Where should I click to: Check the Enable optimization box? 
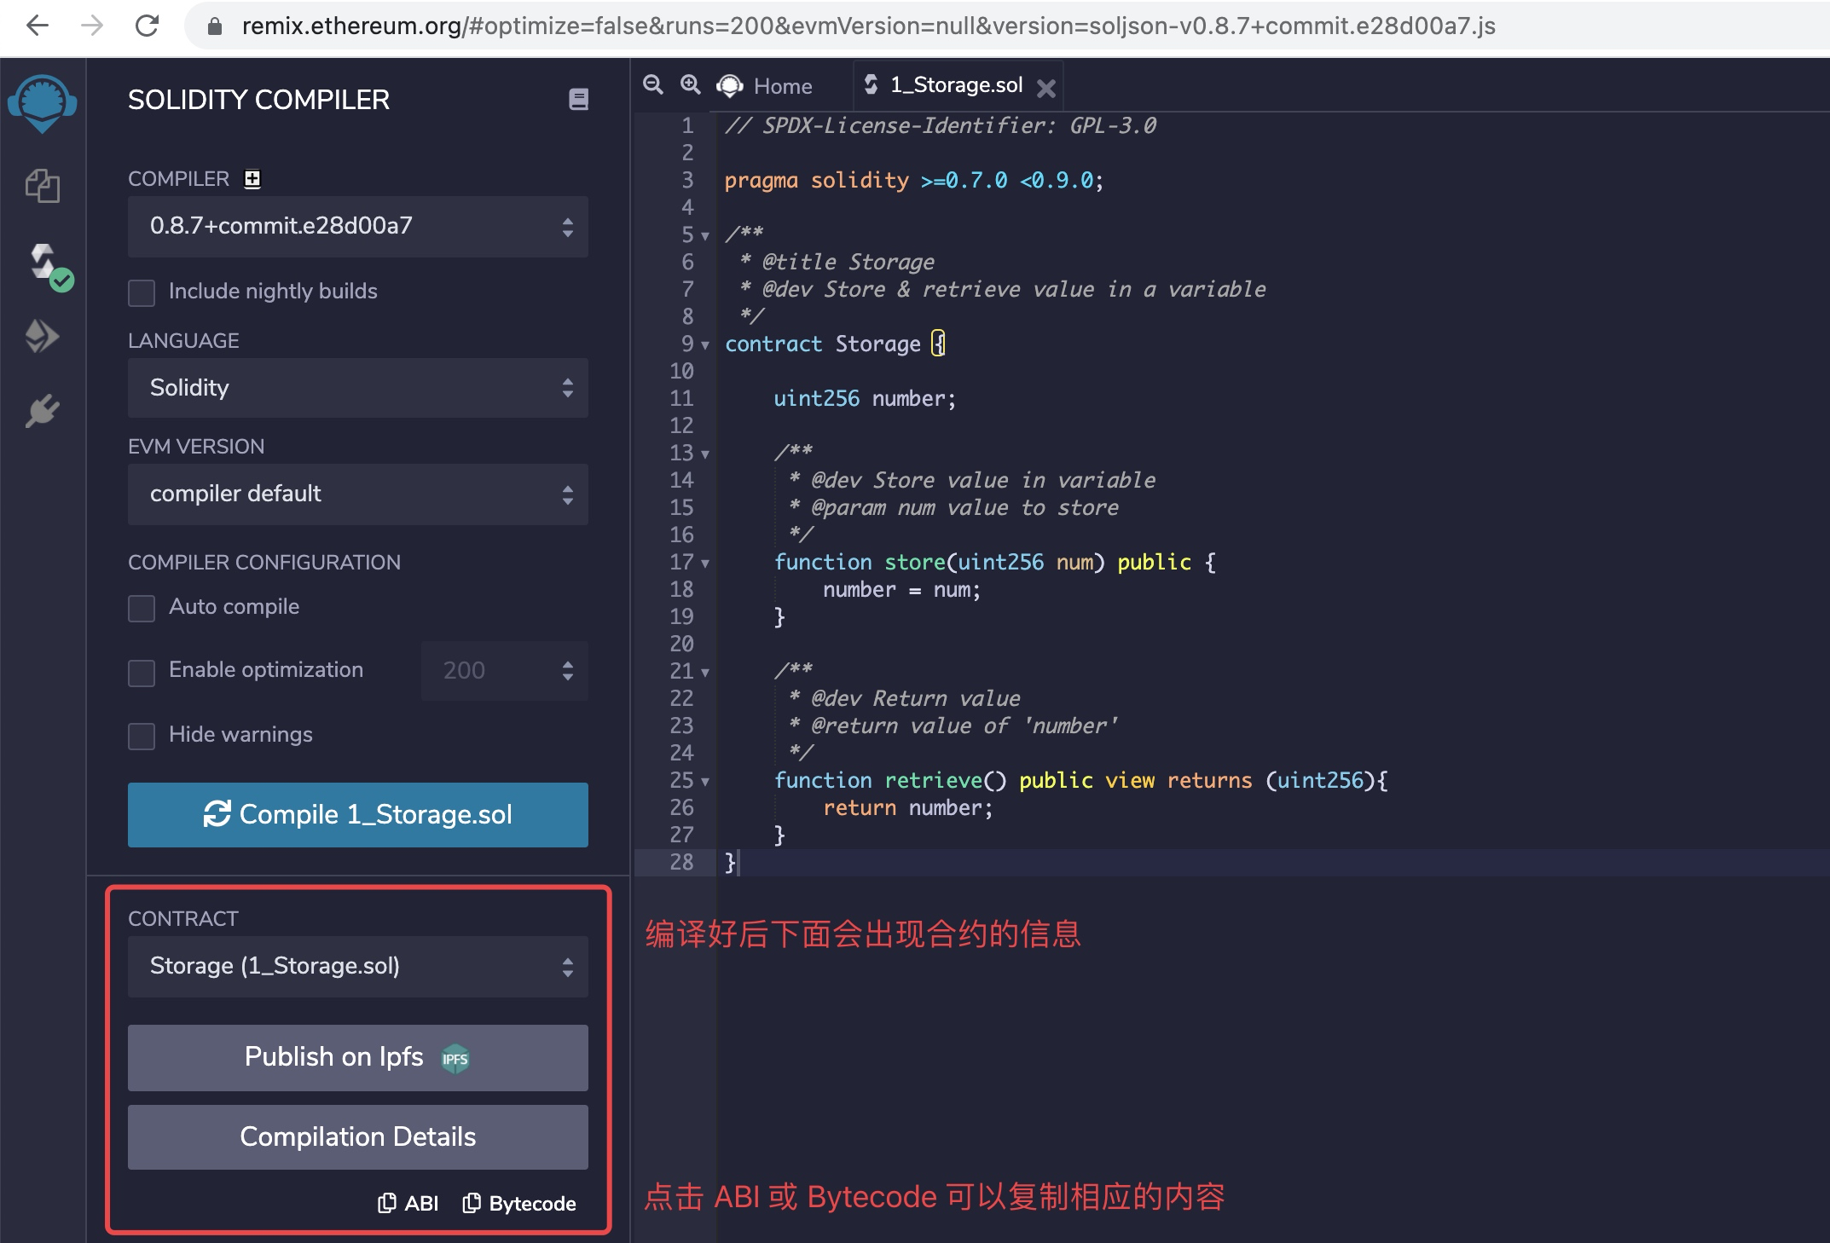[x=142, y=672]
